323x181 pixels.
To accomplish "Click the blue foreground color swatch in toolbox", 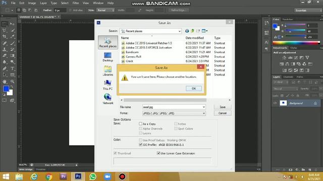I will pyautogui.click(x=6, y=88).
